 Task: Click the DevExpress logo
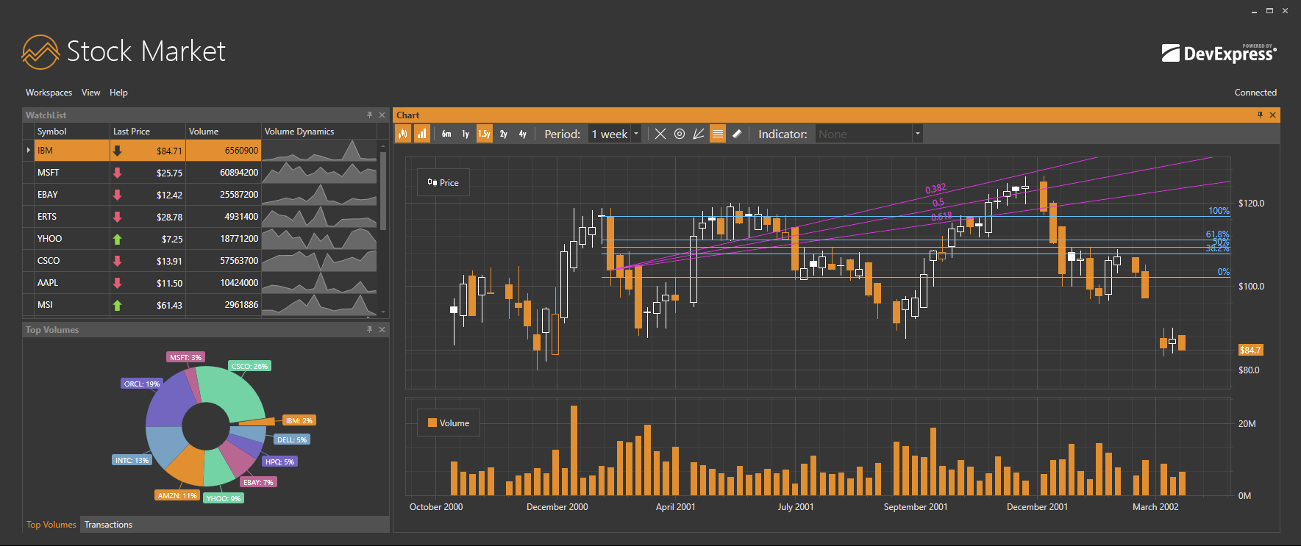pos(1219,53)
